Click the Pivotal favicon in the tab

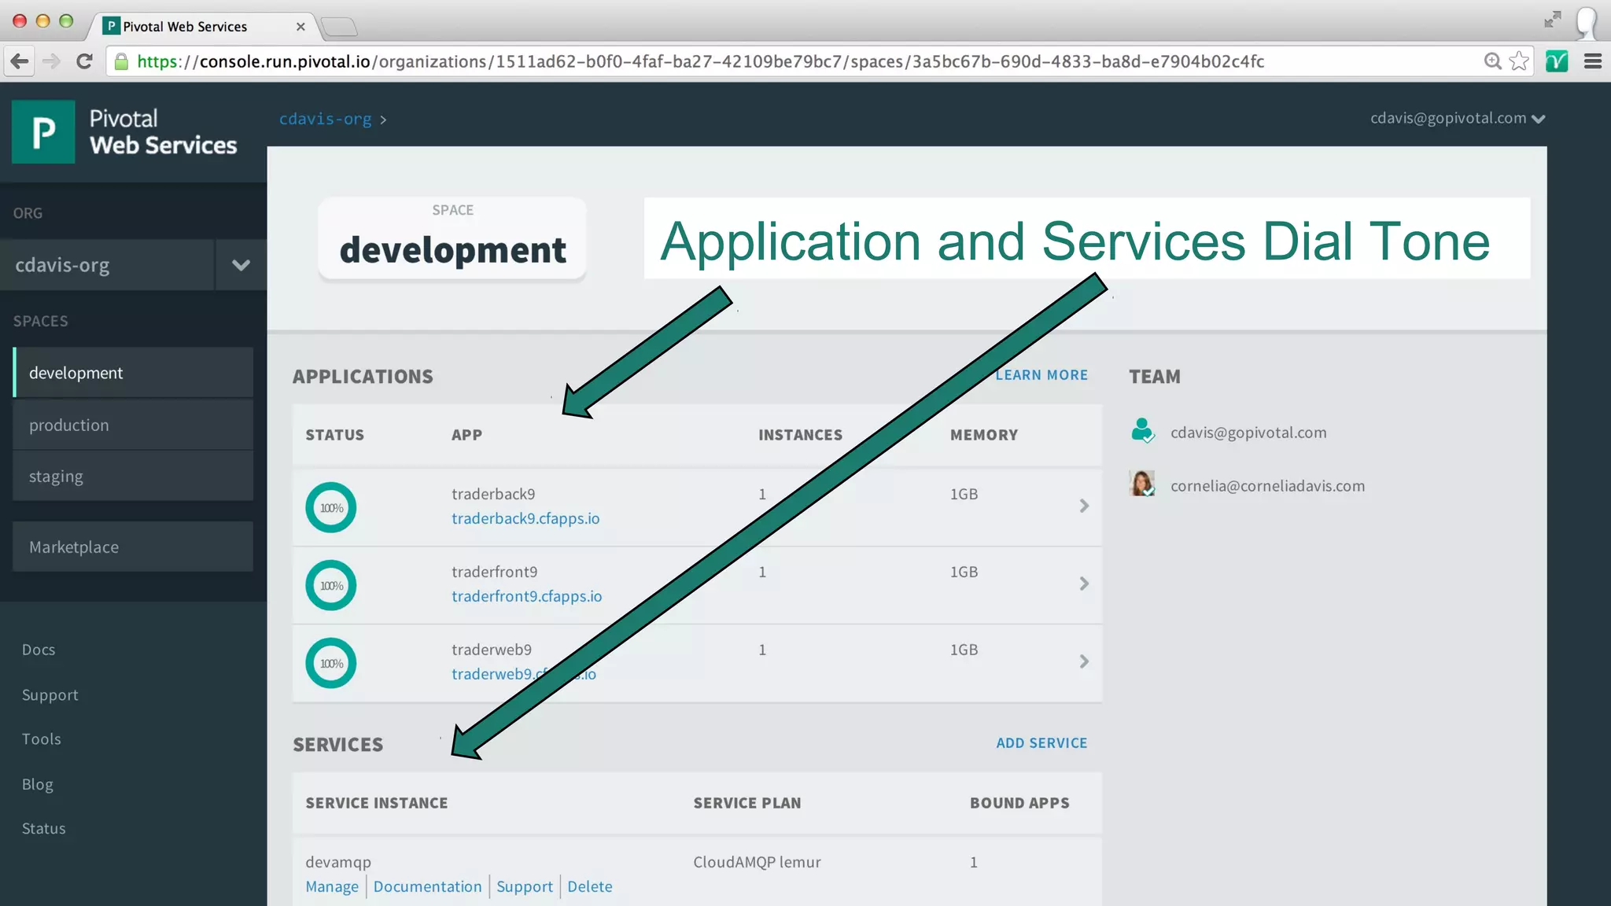[112, 26]
